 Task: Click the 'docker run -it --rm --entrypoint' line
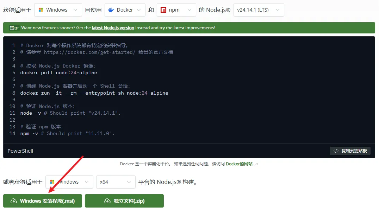click(x=94, y=93)
